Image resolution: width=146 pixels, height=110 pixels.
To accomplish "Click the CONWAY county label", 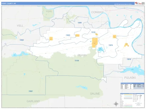I will tap(97, 12).
